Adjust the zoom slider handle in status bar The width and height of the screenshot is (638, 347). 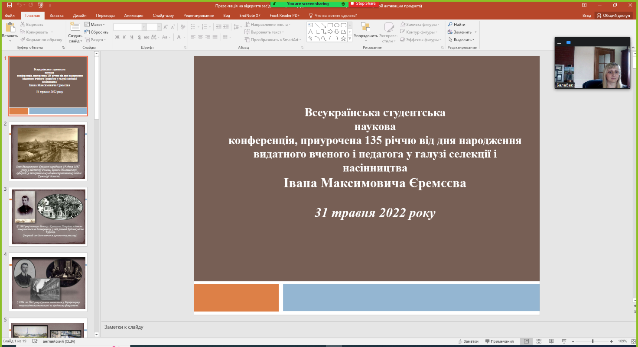coord(593,341)
